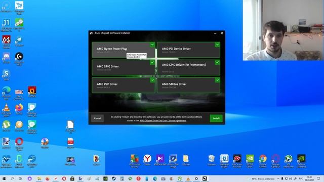Minimize the AMD Chipset Software Installer
324x182 pixels.
(x=215, y=33)
